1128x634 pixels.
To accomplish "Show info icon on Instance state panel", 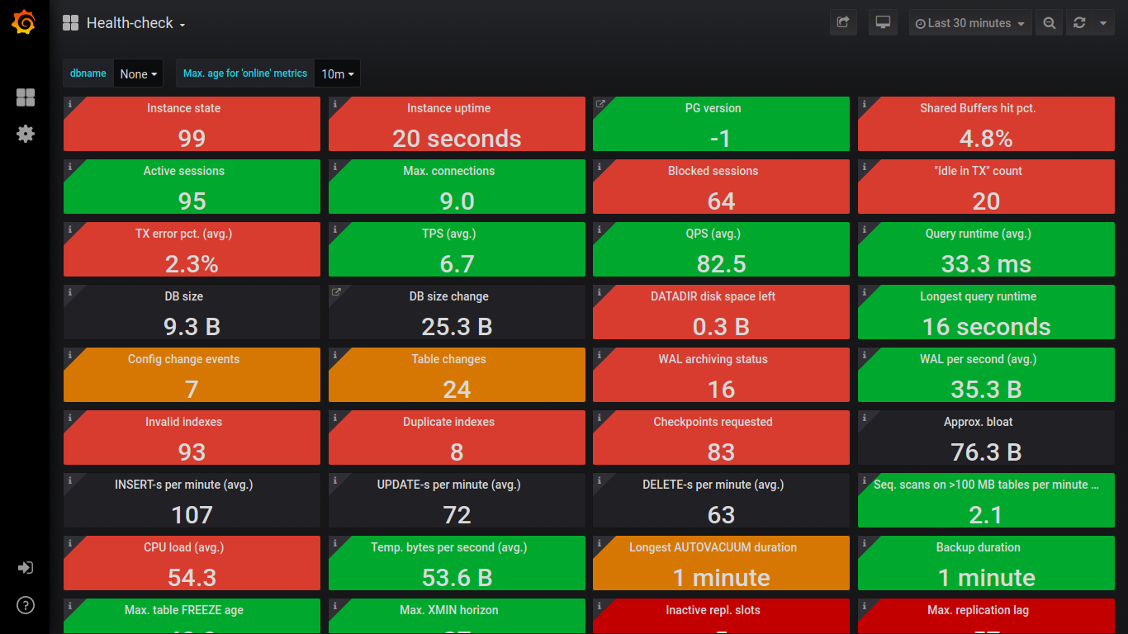I will 70,104.
